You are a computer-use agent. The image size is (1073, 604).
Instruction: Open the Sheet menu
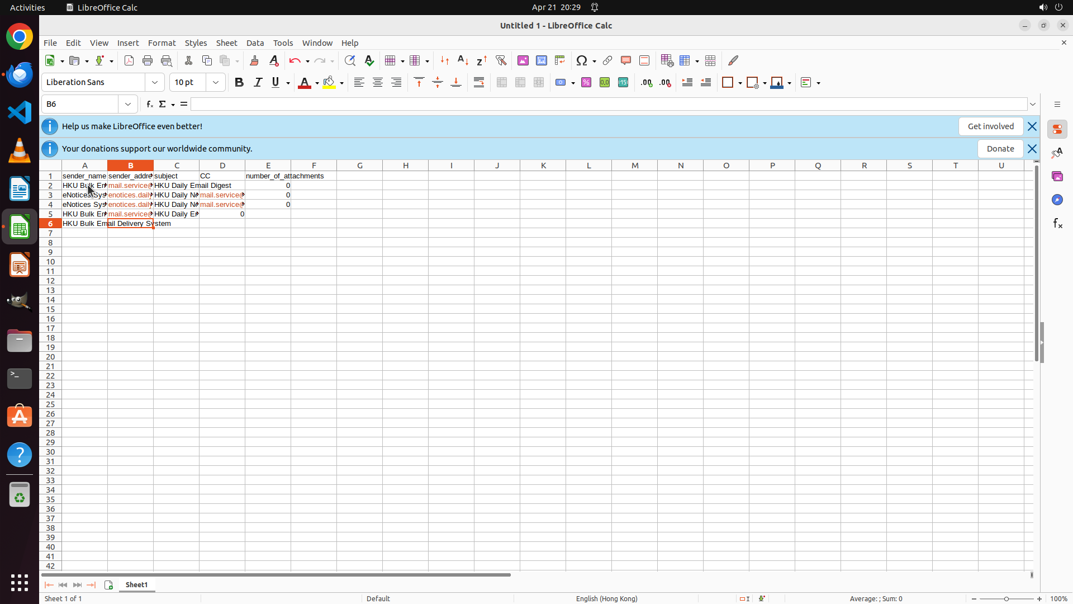pos(226,43)
